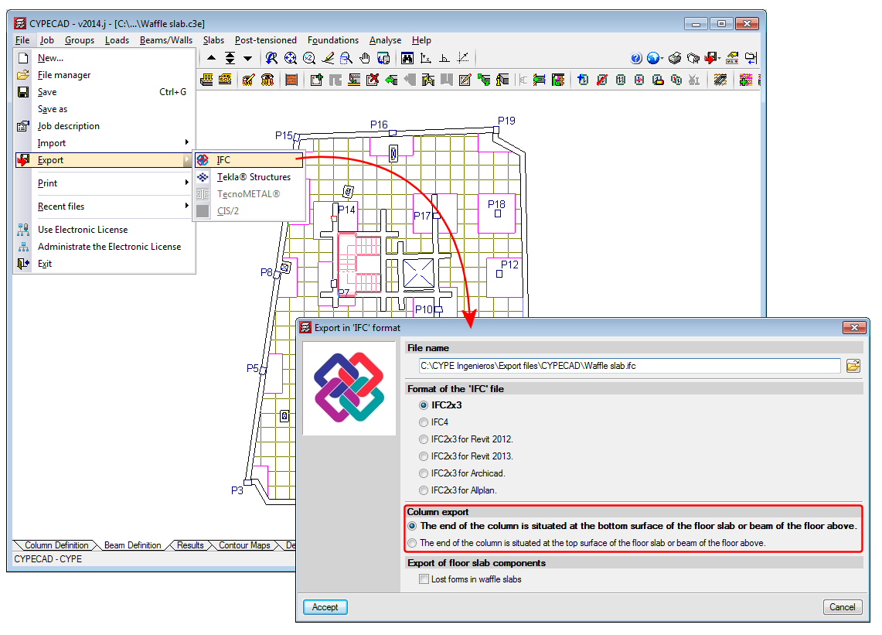Click the binoculars search icon

tap(407, 58)
